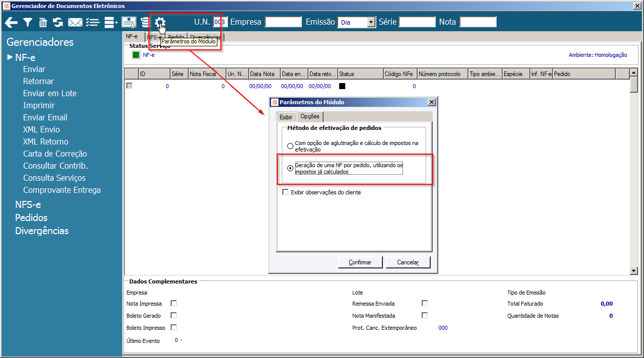Click the U.N. input field
The image size is (644, 358).
point(220,22)
